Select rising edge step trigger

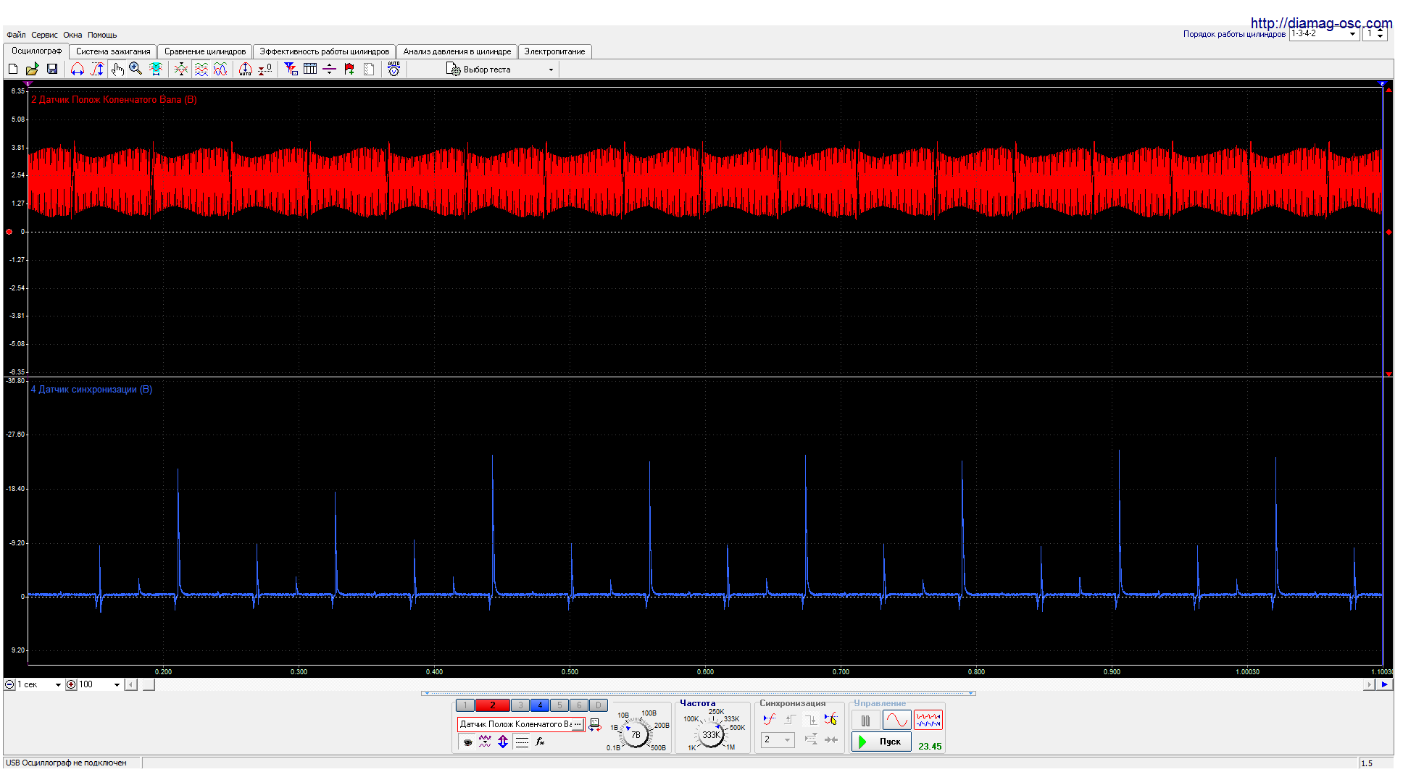pos(790,719)
